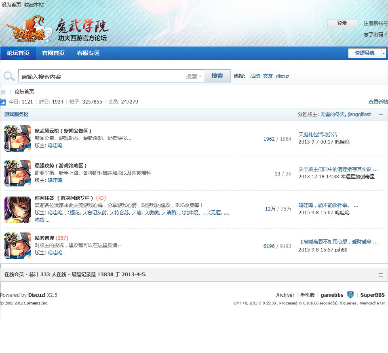This screenshot has height=353, width=388.
Task: Click the SuperBBS footer link
Action: coord(372,295)
